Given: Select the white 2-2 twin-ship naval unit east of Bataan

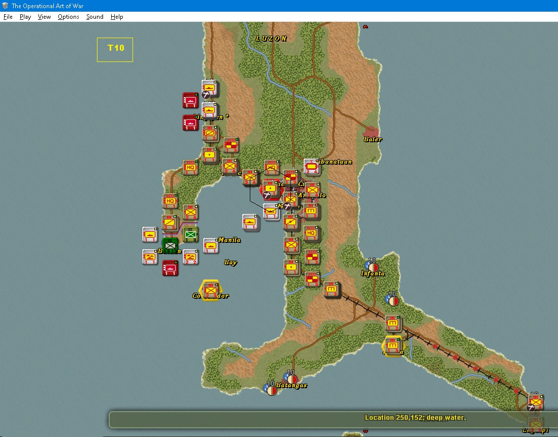Looking at the screenshot, I should coord(190,257).
